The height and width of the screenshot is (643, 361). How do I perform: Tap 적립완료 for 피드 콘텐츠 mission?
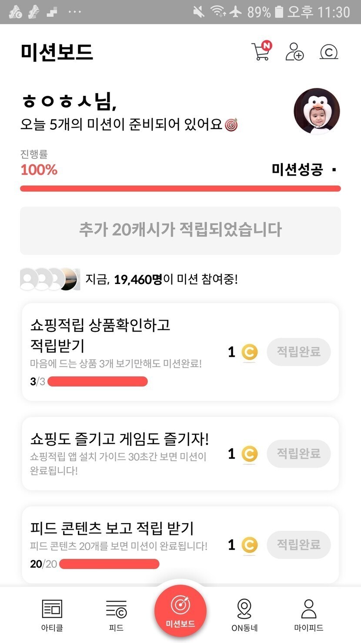click(x=299, y=545)
